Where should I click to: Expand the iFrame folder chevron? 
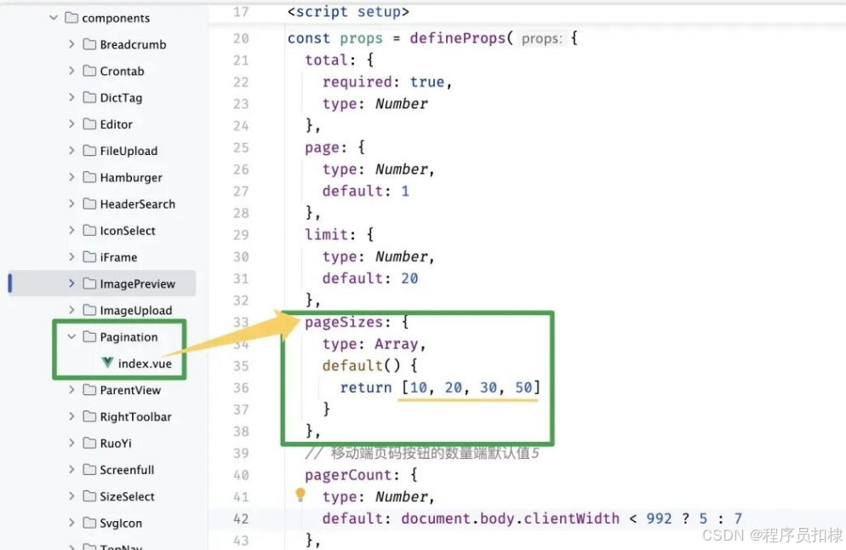click(x=71, y=257)
